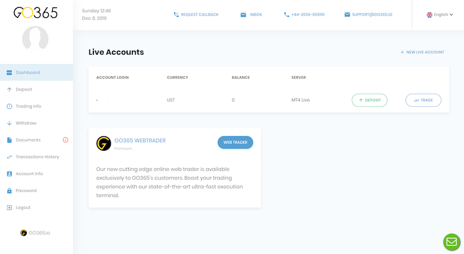
Task: Click the up-arrow icon inside Deposit button
Action: click(361, 100)
